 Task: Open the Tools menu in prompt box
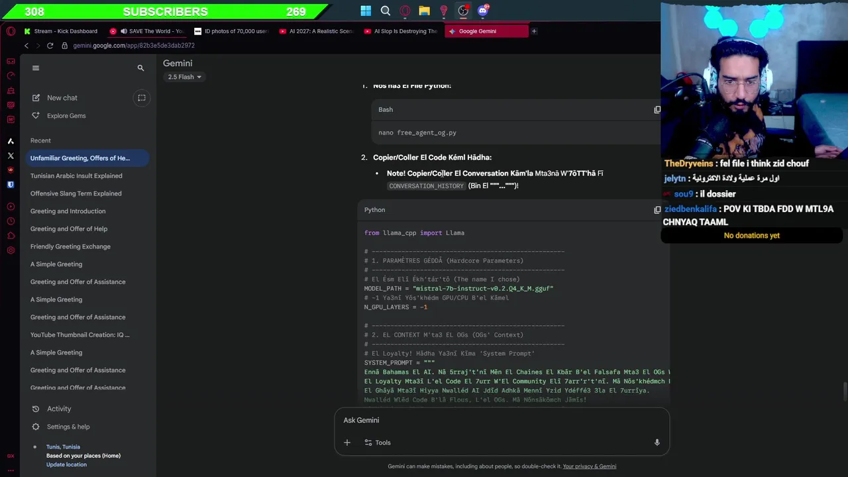[x=378, y=443]
